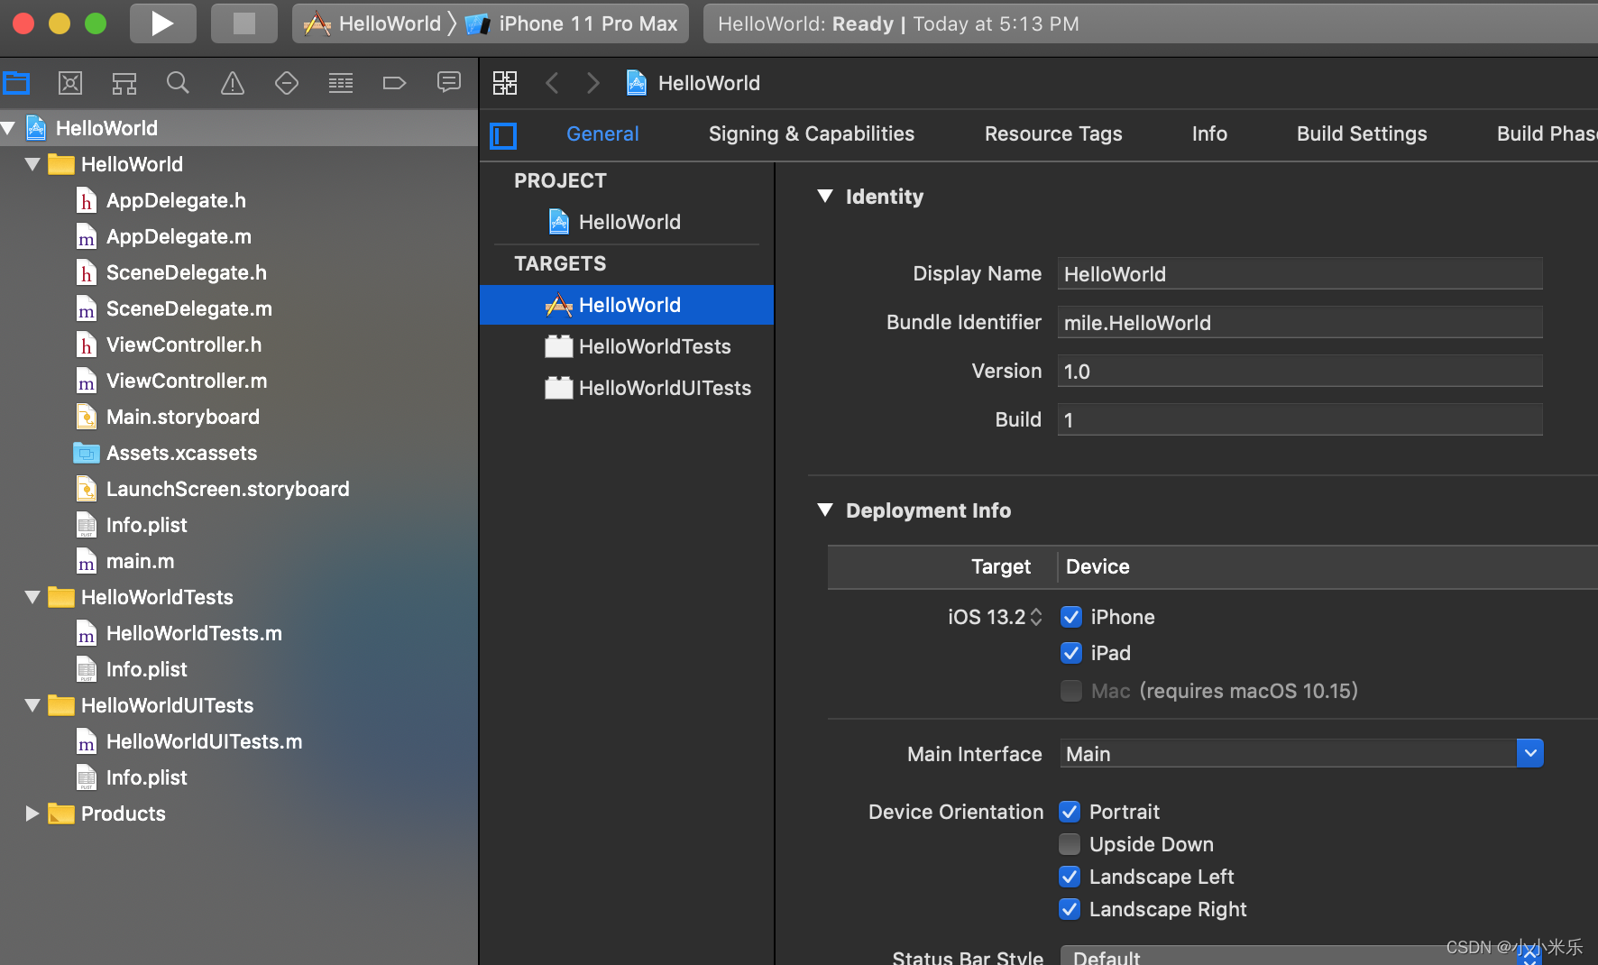Stop the running build
This screenshot has height=965, width=1598.
click(243, 23)
